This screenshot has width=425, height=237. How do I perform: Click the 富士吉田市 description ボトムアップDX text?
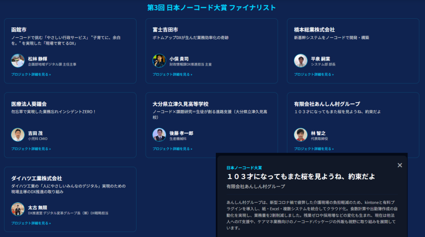tap(191, 38)
